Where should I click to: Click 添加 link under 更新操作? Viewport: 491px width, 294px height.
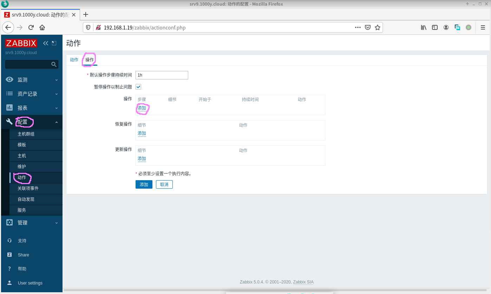[142, 159]
